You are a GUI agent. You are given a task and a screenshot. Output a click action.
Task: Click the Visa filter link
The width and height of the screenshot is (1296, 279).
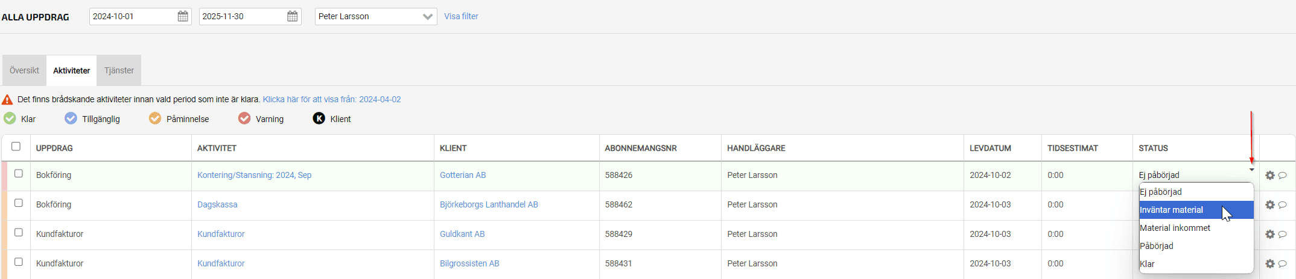[x=461, y=16]
